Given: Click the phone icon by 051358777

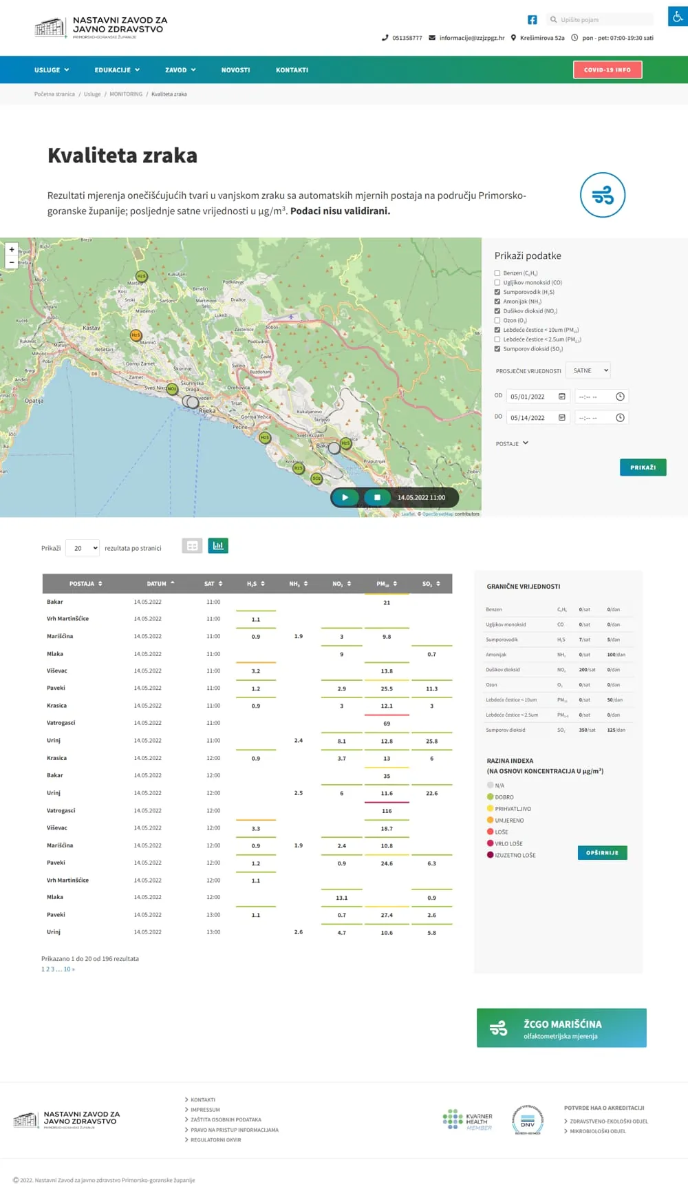Looking at the screenshot, I should click(x=385, y=38).
